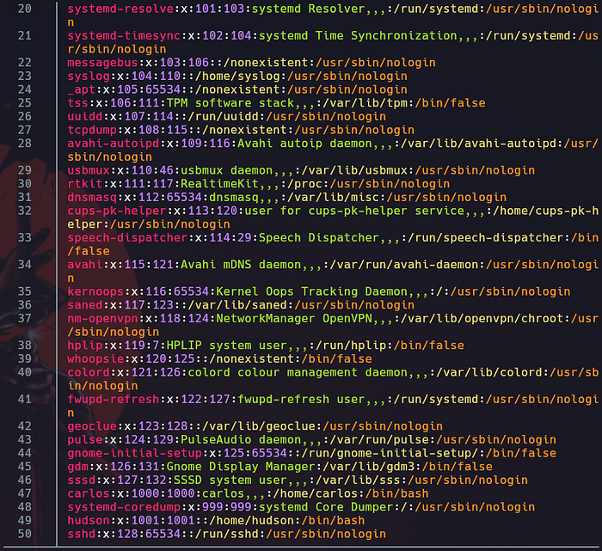
Task: Click 'systemd Time Synchronization' description text
Action: [x=358, y=36]
